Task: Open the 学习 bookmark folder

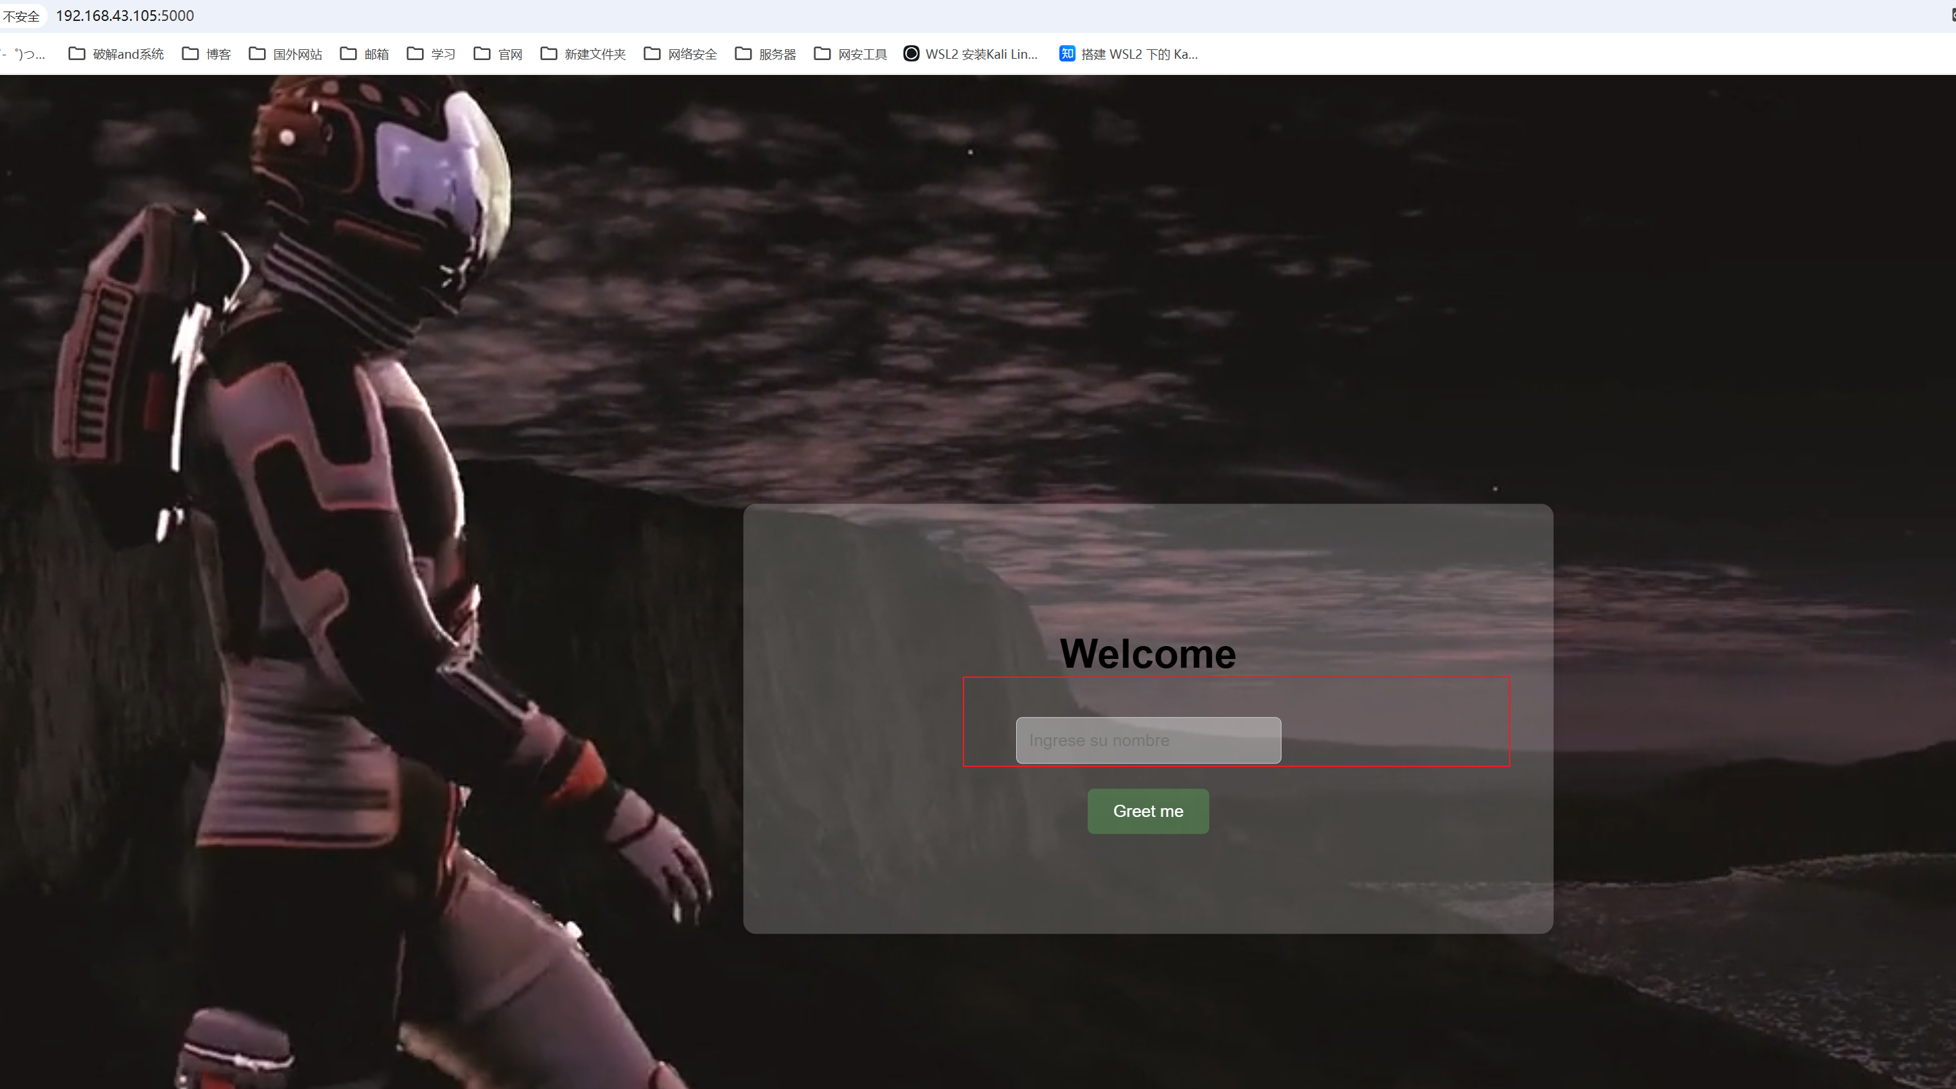Action: (x=431, y=54)
